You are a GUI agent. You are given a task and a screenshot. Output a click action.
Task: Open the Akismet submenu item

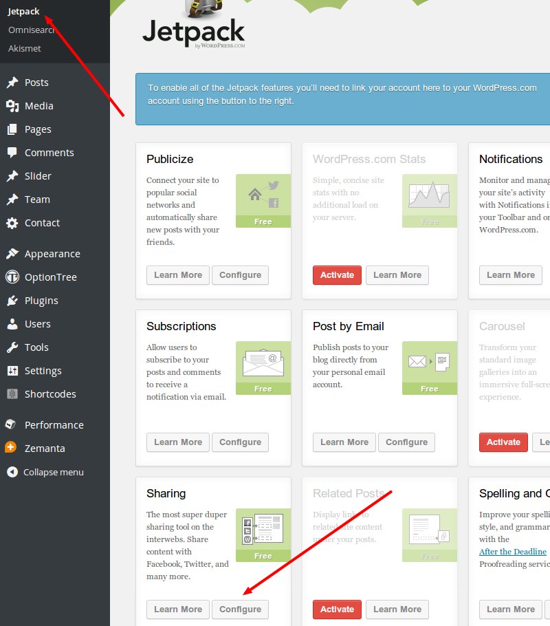pos(25,48)
